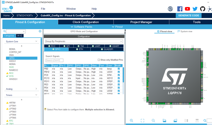212x125 pixels.
Task: Click the GPIO table vertical scrollbar
Action: click(x=123, y=75)
